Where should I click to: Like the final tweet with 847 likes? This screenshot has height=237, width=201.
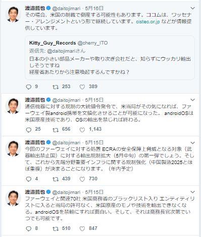point(82,229)
